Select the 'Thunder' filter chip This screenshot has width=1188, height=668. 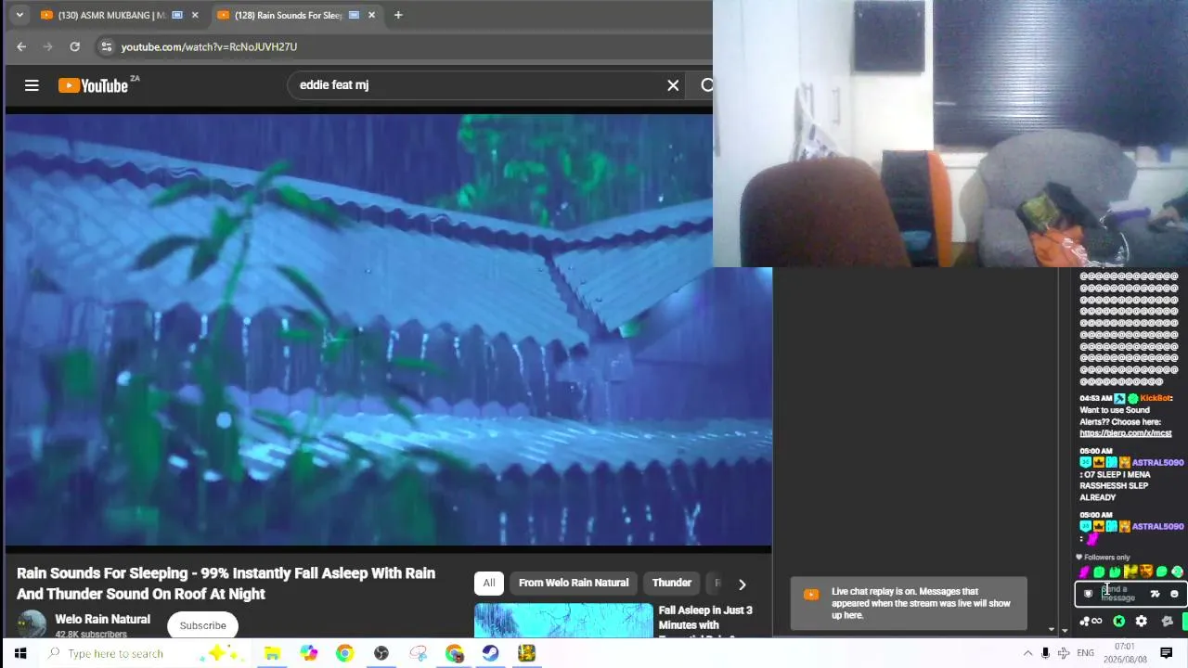point(672,583)
